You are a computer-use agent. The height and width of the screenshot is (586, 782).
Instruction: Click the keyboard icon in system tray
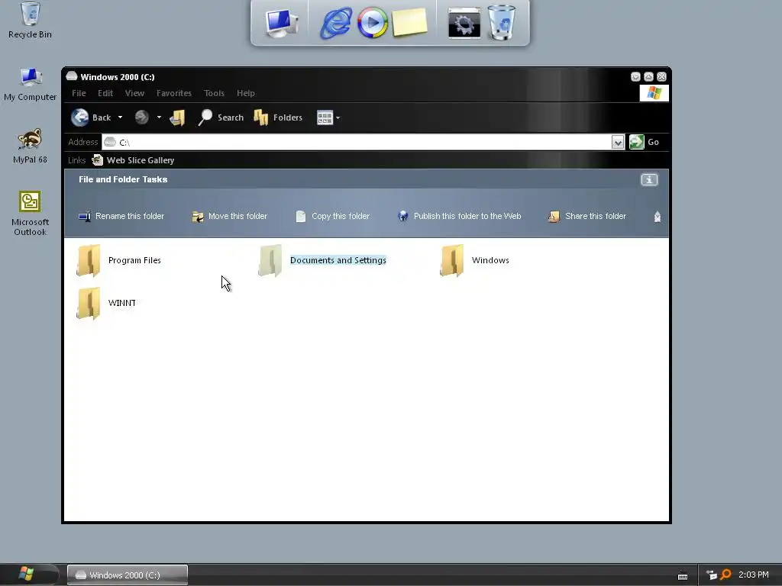[x=683, y=576]
